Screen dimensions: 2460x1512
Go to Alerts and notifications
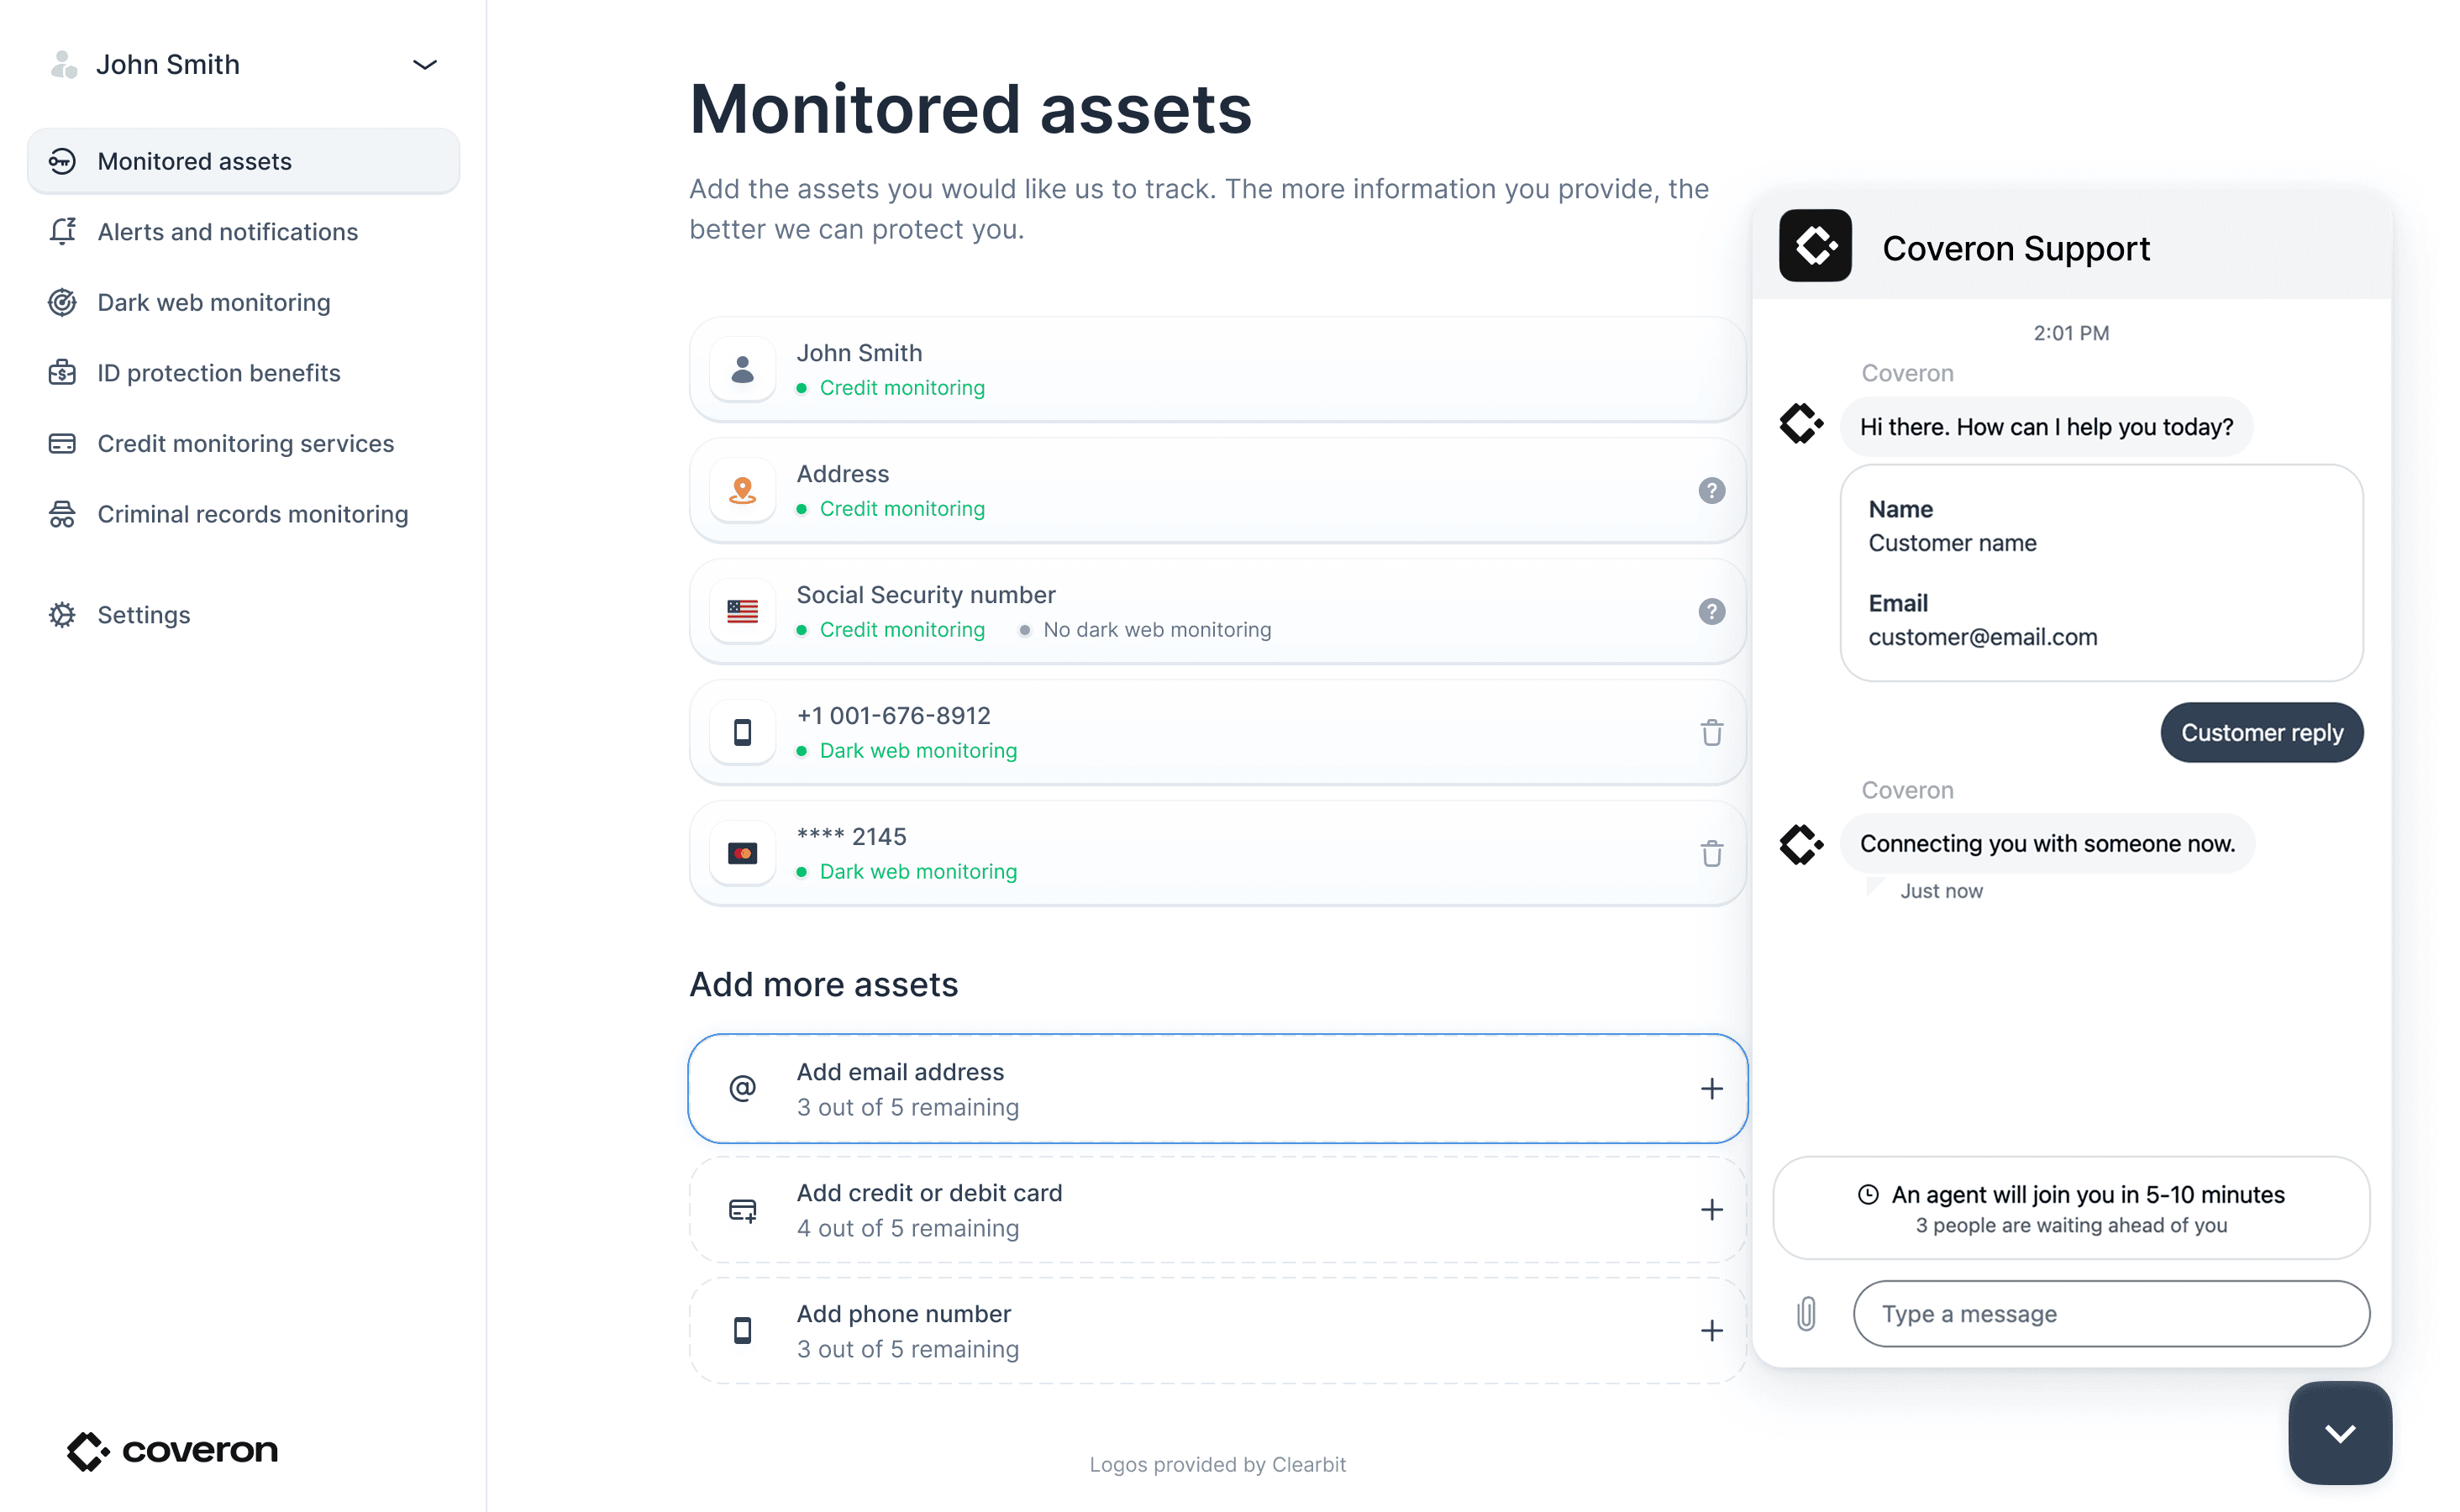pos(227,232)
